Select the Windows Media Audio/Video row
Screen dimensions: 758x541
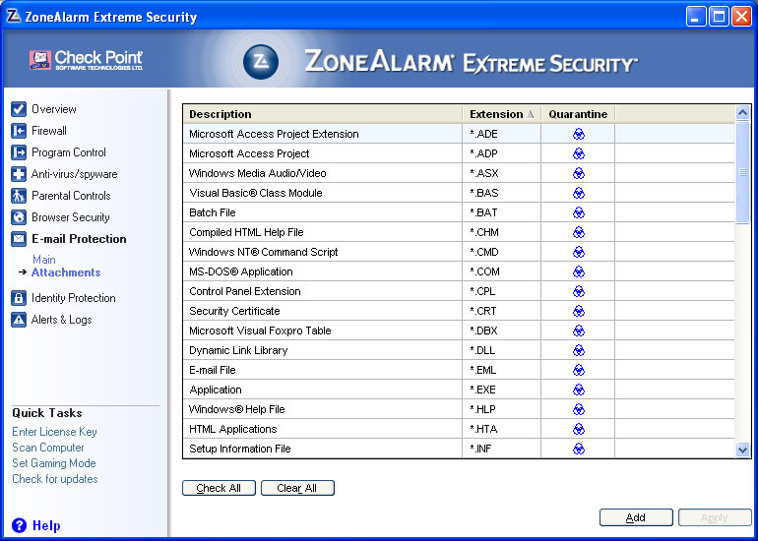coord(460,173)
